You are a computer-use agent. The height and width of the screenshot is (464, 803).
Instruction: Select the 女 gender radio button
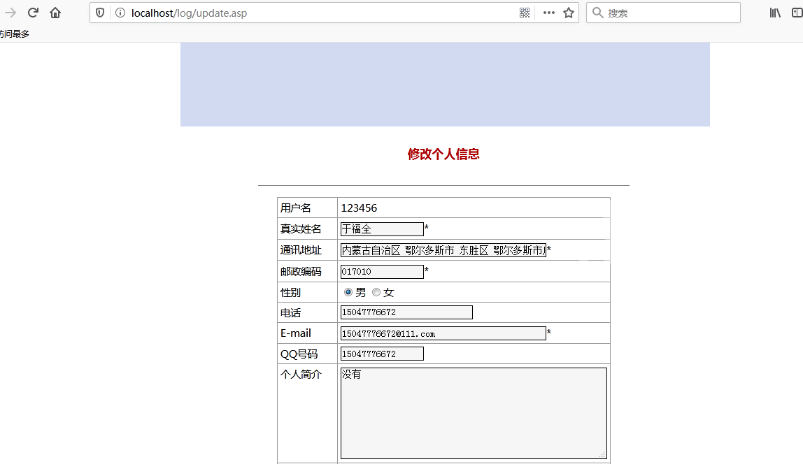(x=376, y=292)
